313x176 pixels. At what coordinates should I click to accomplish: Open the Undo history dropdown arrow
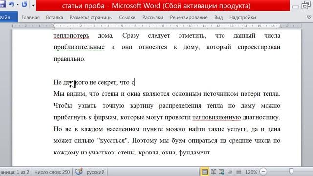click(18, 4)
